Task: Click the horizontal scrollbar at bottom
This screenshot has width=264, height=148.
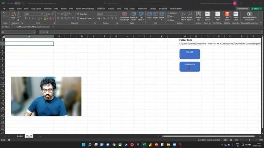Action: (x=209, y=136)
